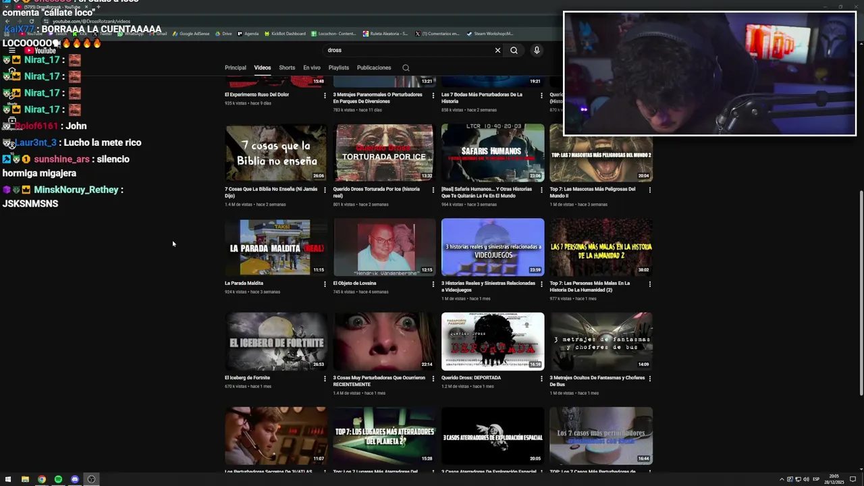Image resolution: width=864 pixels, height=486 pixels.
Task: Play '3 historias reales y siniestras' Videojuegos thumbnail
Action: (x=493, y=246)
